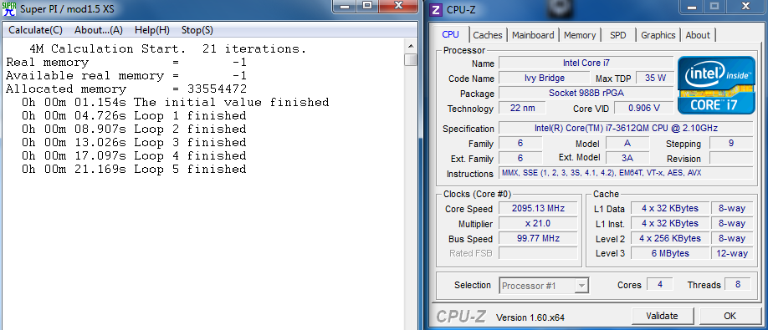
Task: Open the Calculate(C) menu
Action: point(35,30)
